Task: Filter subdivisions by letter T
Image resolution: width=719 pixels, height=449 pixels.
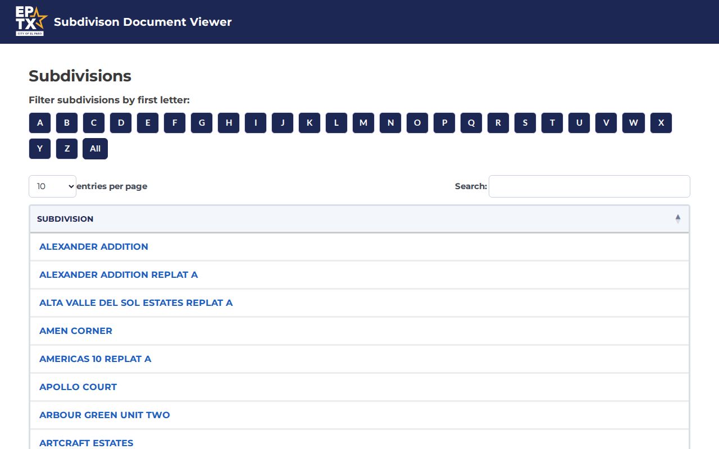Action: click(552, 123)
